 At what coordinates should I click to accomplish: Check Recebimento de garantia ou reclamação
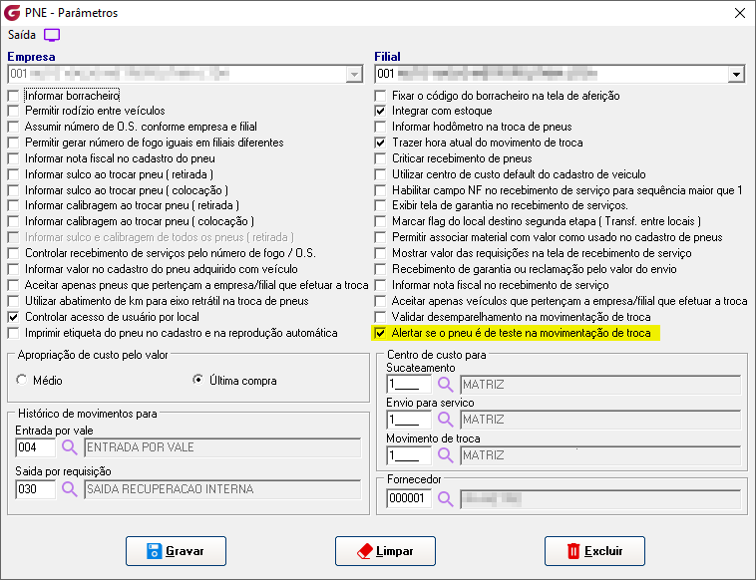380,270
